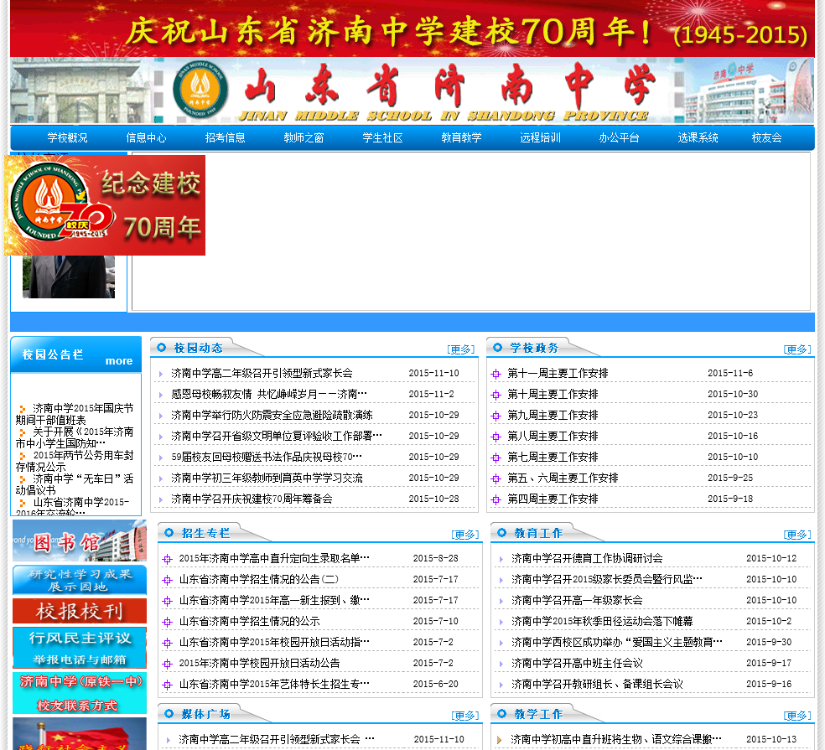825x750 pixels.
Task: Open 山东省济南中学2015年校园开放日活动指 link
Action: (x=274, y=643)
